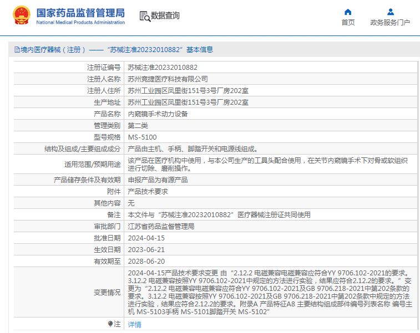Click the 备注 label
Image resolution: width=420 pixels, height=333 pixels.
point(114,215)
